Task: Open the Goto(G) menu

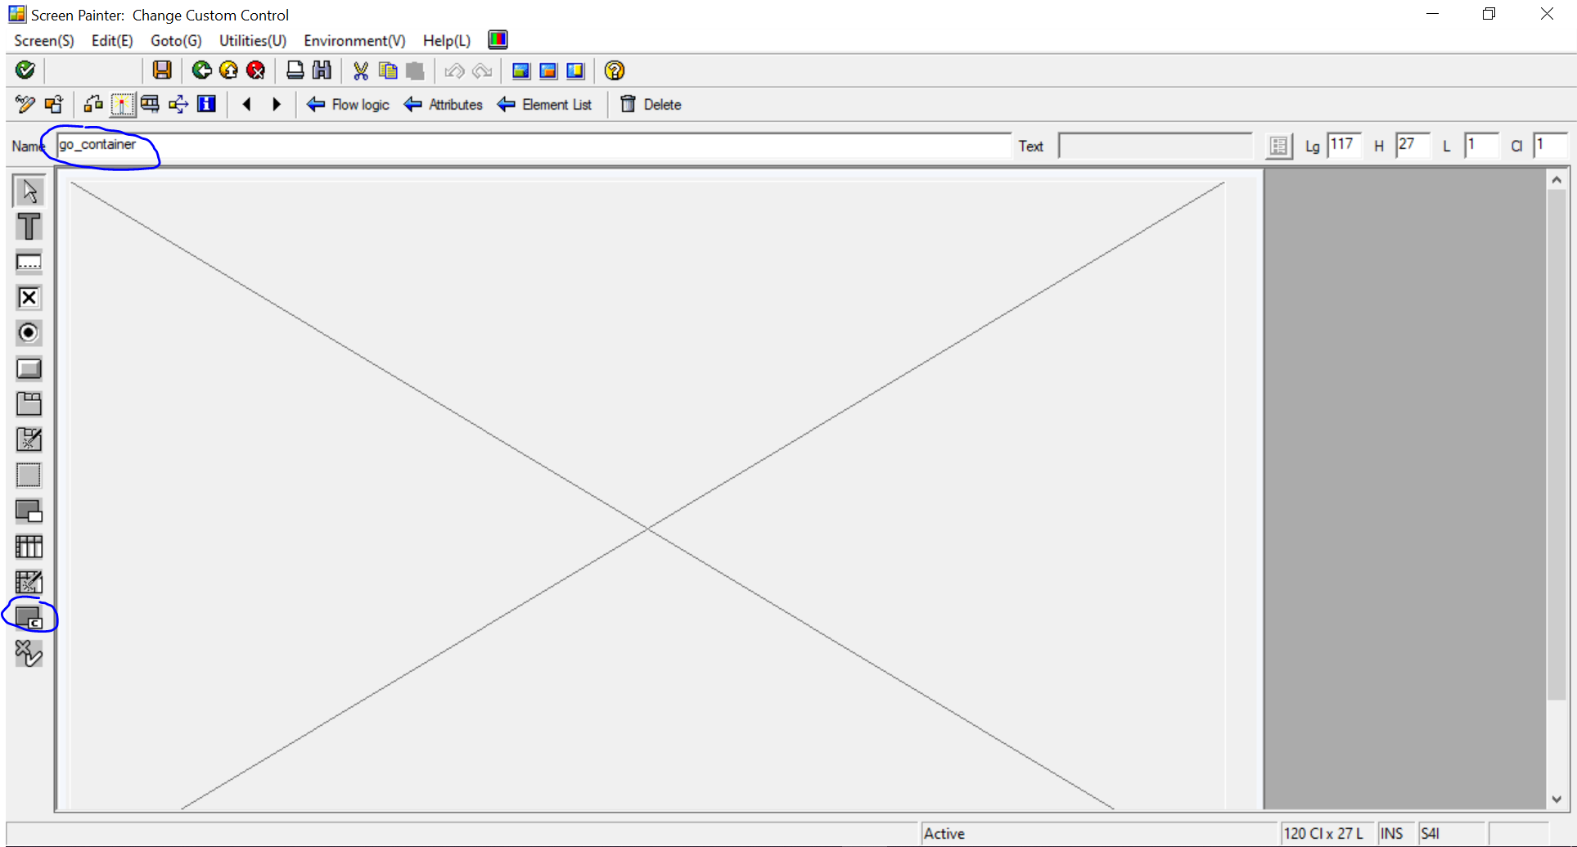Action: [x=175, y=40]
